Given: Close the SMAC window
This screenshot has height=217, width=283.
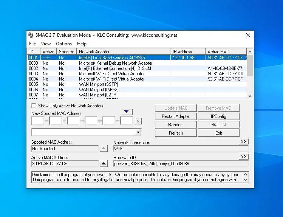Looking at the screenshot, I should tap(248, 35).
